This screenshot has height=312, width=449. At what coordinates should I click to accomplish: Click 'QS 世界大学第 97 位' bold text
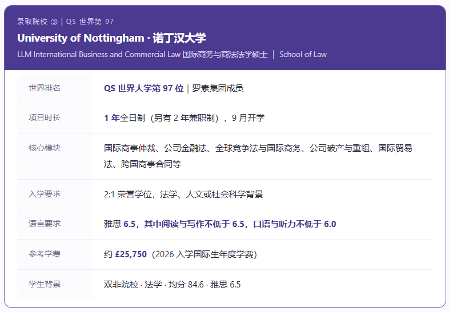(144, 88)
